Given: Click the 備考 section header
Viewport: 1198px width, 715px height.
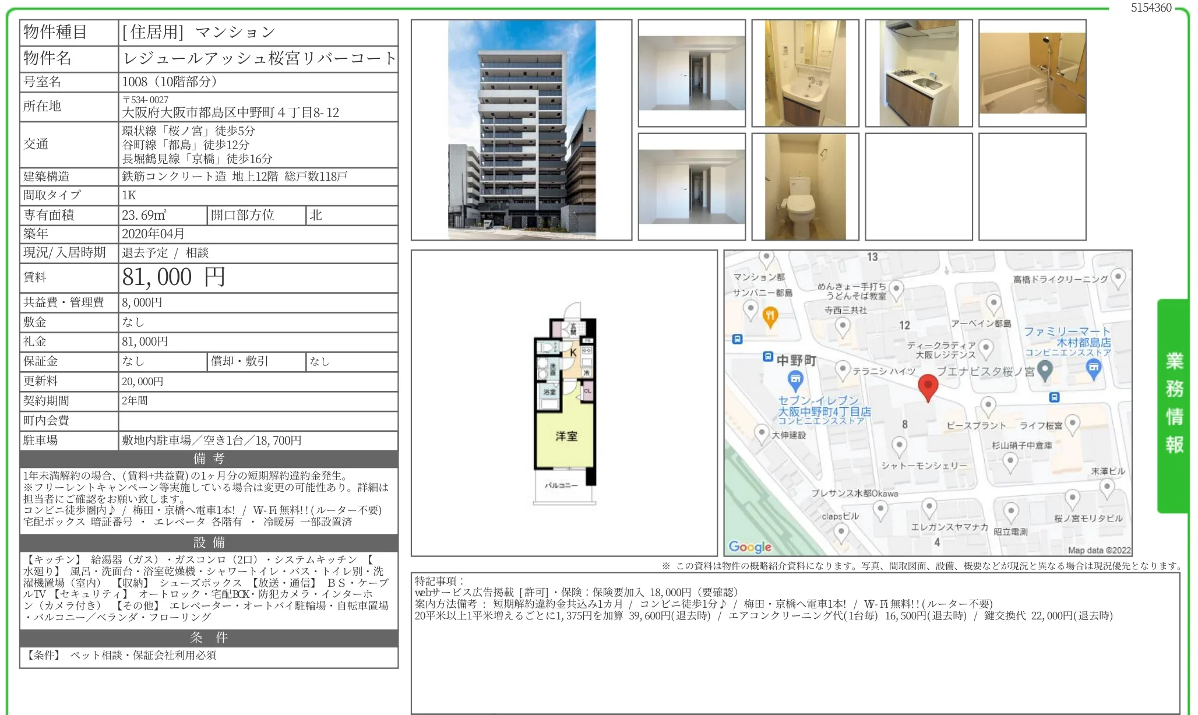Looking at the screenshot, I should [209, 459].
